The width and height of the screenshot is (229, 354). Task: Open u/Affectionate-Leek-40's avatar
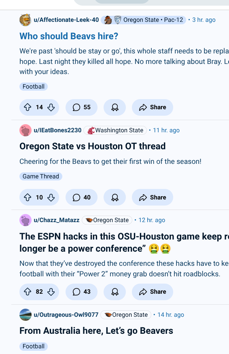tap(25, 20)
